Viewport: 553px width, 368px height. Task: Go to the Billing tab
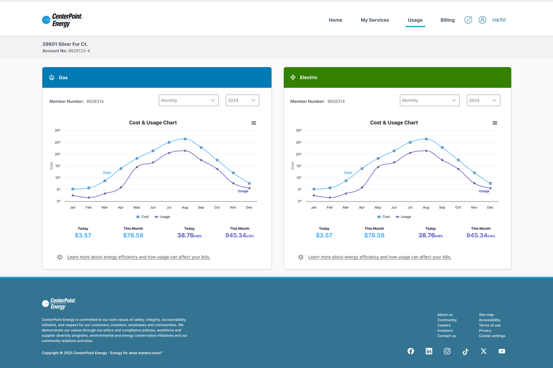click(447, 20)
